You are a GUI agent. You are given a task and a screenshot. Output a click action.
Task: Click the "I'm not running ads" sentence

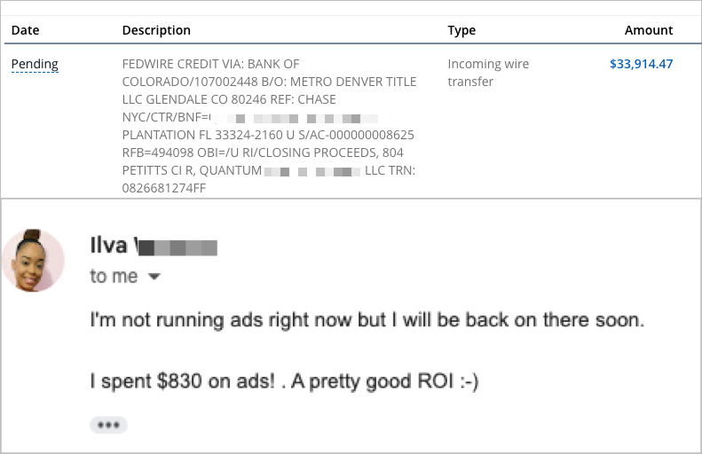[367, 320]
